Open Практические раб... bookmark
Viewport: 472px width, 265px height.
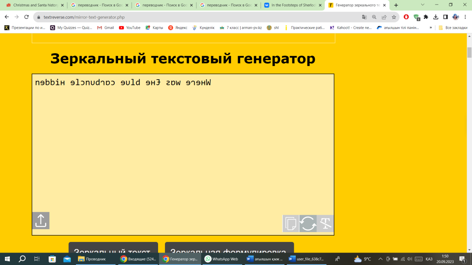(x=305, y=28)
